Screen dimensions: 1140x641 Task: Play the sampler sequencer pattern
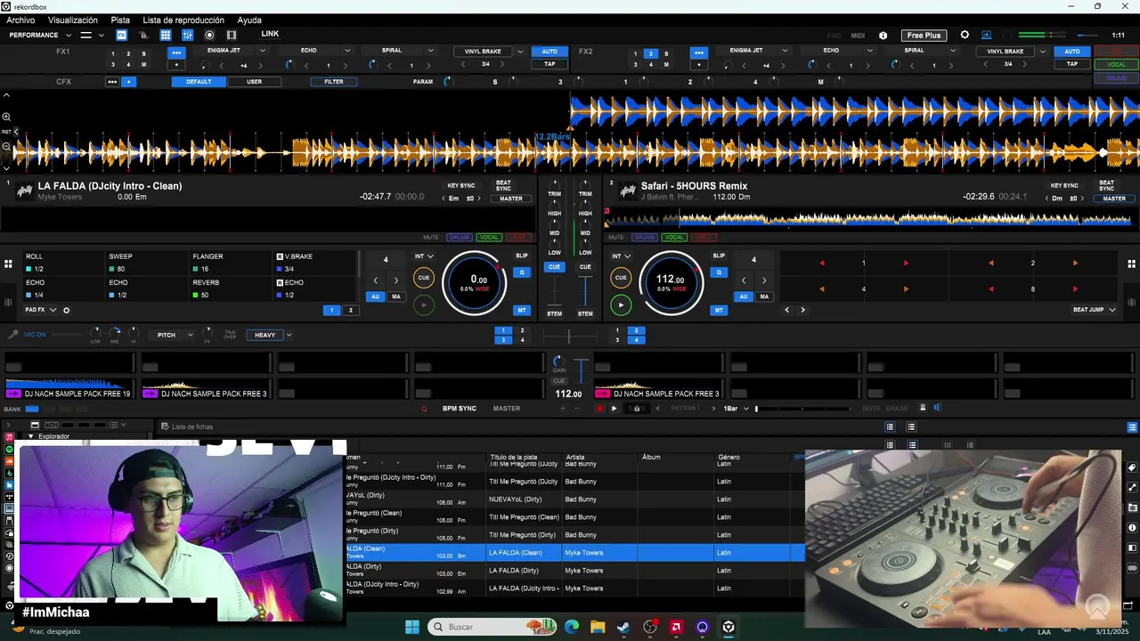click(x=614, y=409)
